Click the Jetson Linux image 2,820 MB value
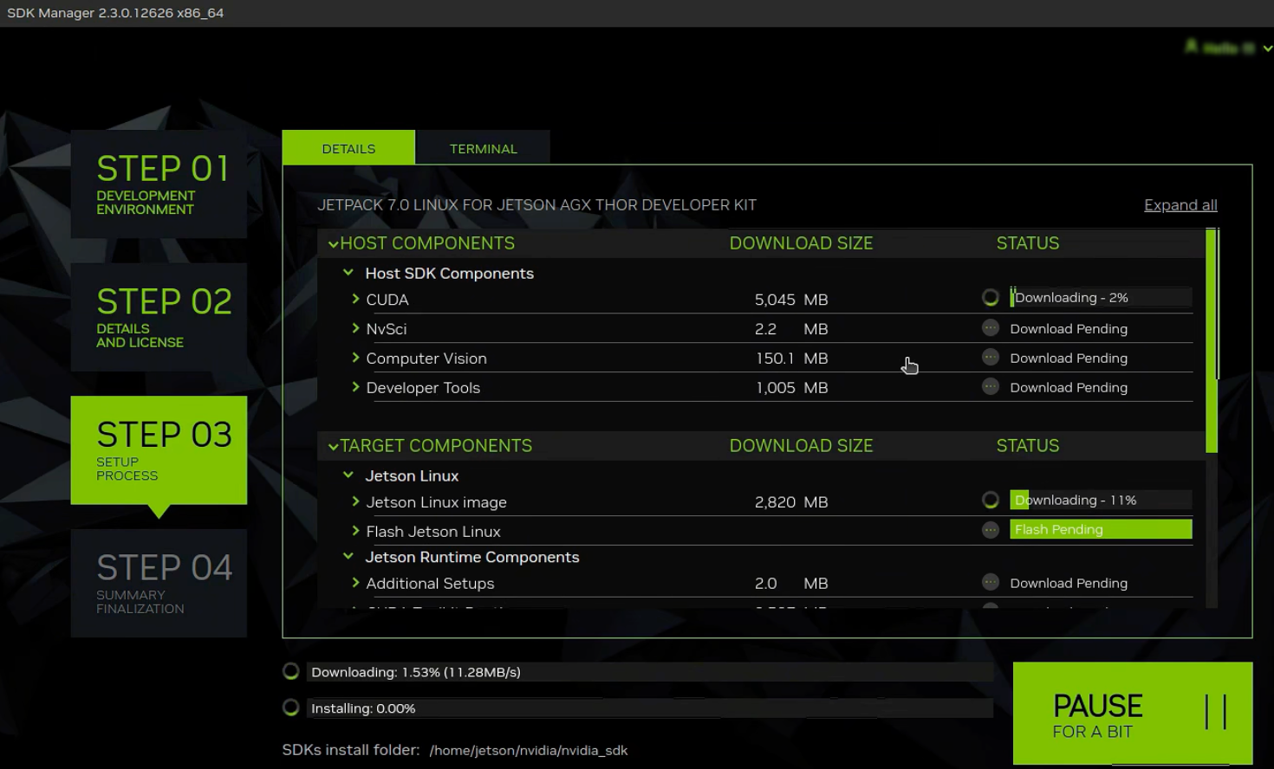The width and height of the screenshot is (1274, 769). click(791, 502)
